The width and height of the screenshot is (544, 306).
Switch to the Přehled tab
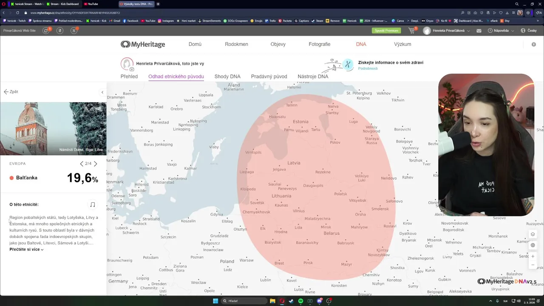129,76
